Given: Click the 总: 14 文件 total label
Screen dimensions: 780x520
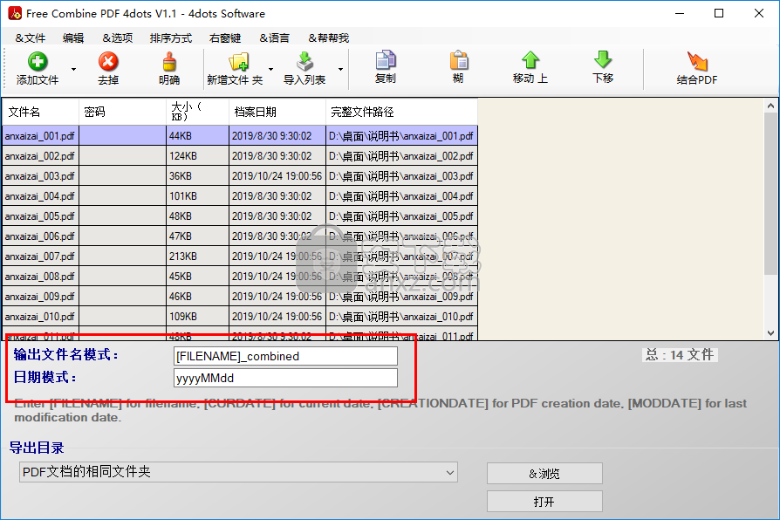Looking at the screenshot, I should point(680,355).
